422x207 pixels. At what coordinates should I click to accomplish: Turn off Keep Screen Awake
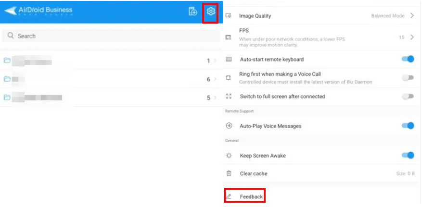(x=408, y=155)
